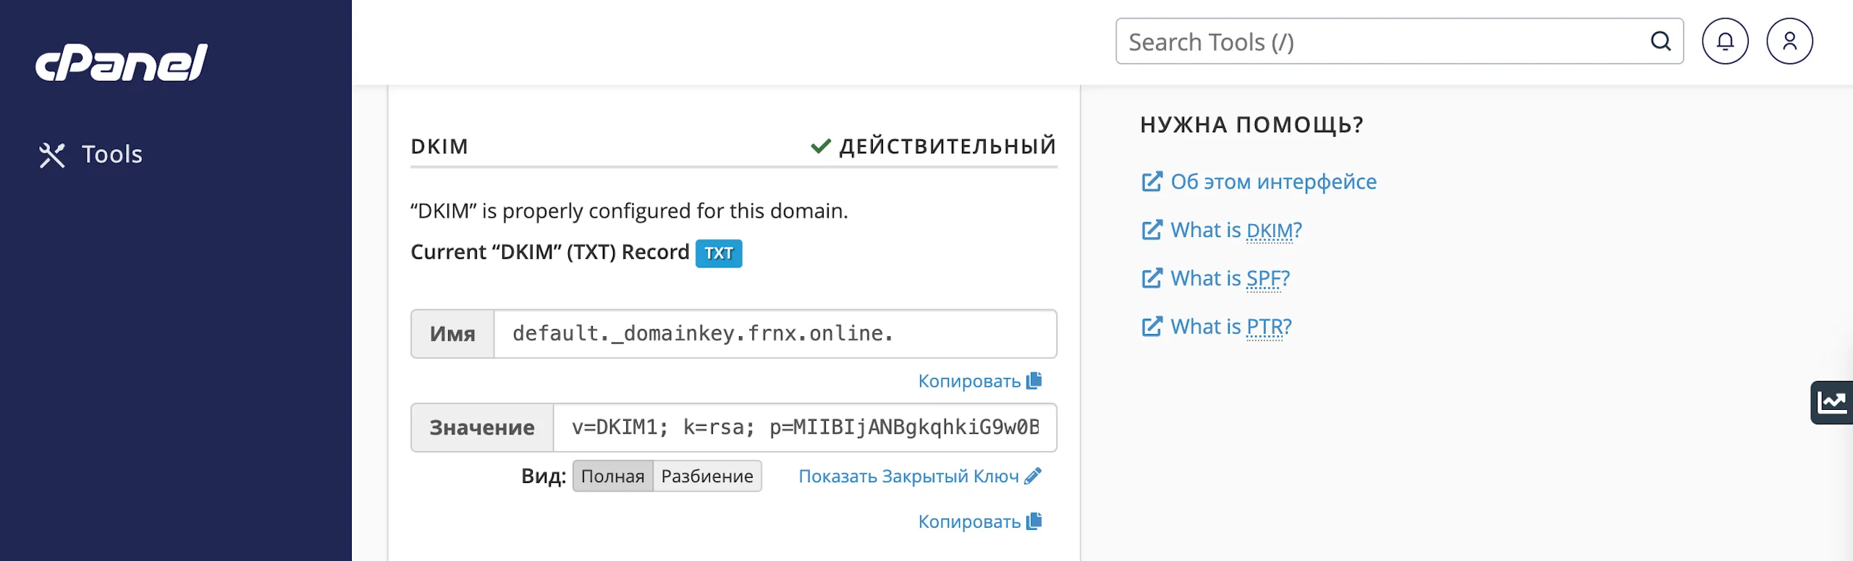The width and height of the screenshot is (1853, 561).
Task: Open the statistics chart side tab
Action: [x=1832, y=402]
